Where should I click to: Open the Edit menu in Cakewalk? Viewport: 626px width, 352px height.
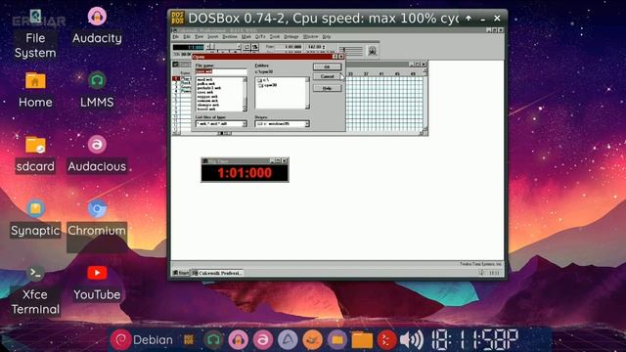pos(187,37)
